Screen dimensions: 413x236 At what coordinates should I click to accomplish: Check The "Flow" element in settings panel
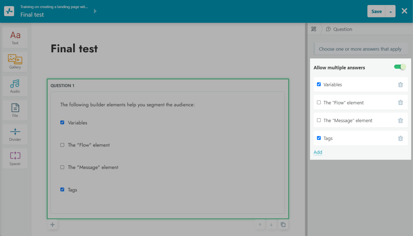(319, 103)
